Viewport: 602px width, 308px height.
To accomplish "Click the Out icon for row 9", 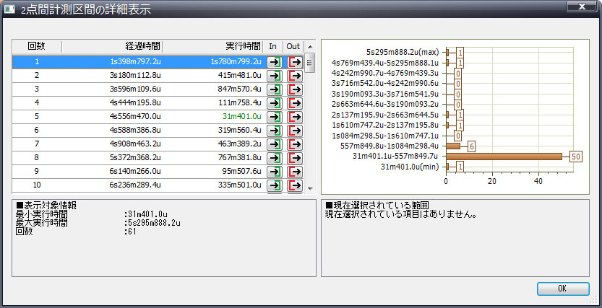I will coord(295,172).
